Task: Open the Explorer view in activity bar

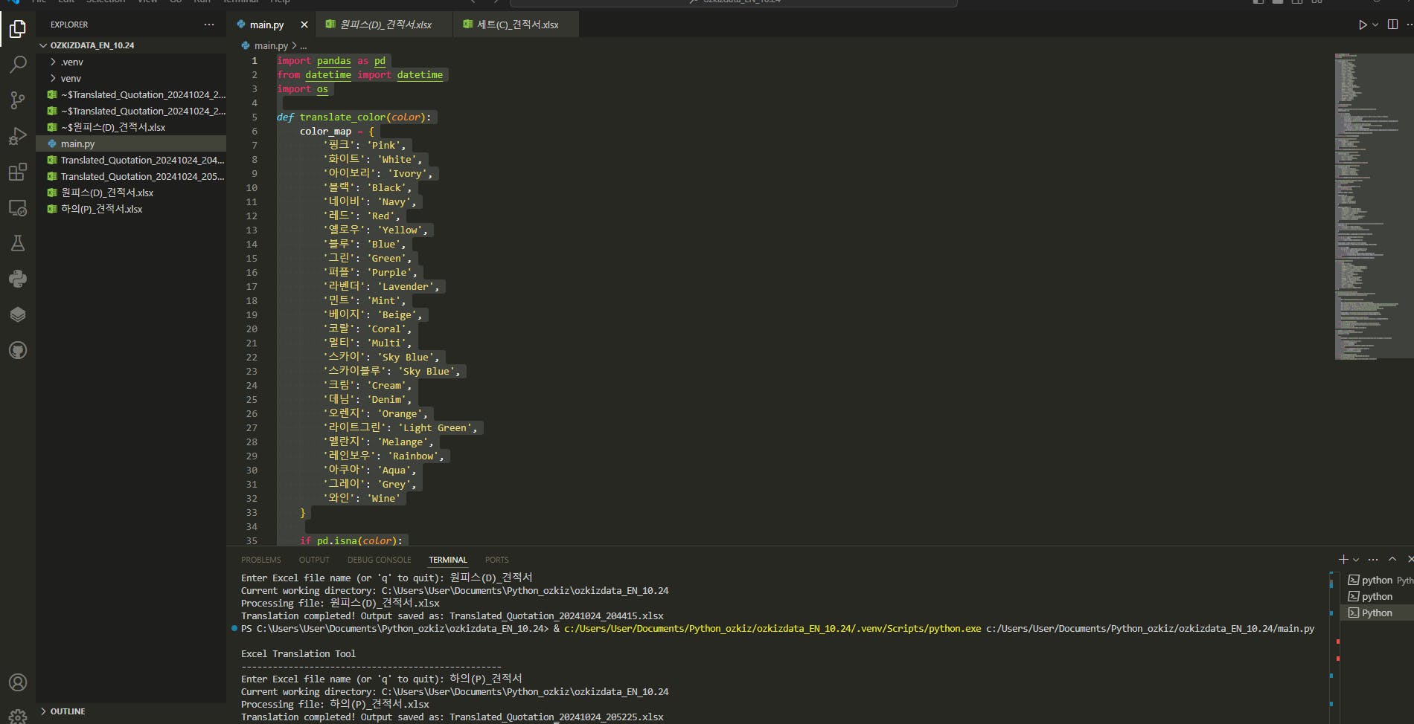Action: pos(18,29)
